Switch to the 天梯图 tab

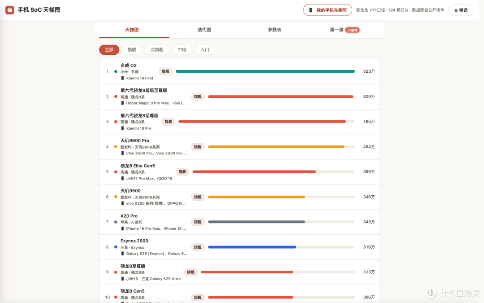point(132,30)
